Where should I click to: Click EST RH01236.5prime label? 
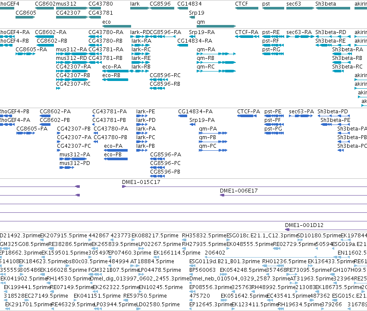point(284,261)
